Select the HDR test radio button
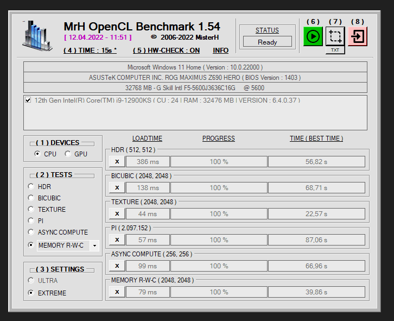This screenshot has height=321, width=394. point(31,186)
